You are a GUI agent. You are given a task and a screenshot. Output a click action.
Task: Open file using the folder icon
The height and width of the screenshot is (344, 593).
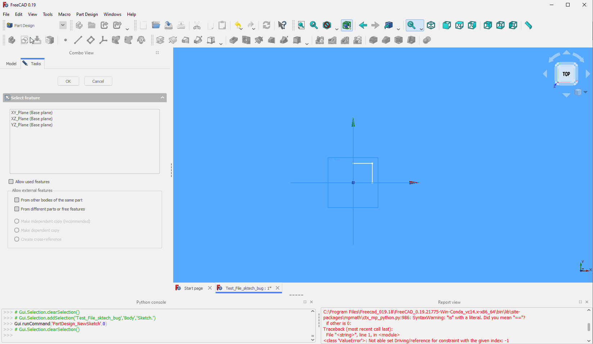[x=156, y=25]
